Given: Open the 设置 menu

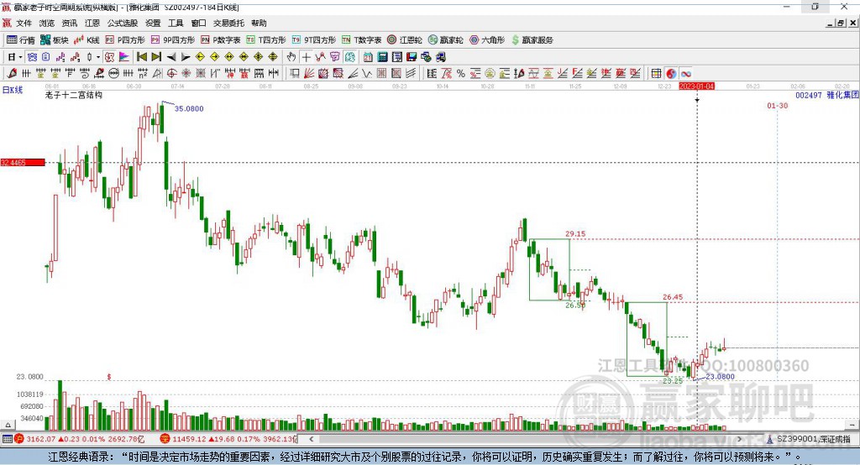Looking at the screenshot, I should (x=153, y=23).
